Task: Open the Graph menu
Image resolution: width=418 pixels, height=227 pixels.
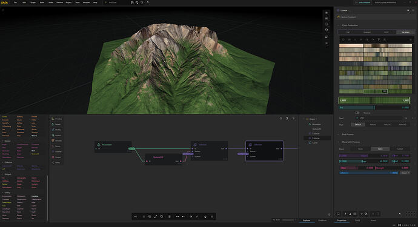Action: [x=33, y=2]
